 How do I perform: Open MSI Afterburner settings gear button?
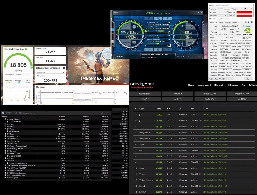pos(149,50)
